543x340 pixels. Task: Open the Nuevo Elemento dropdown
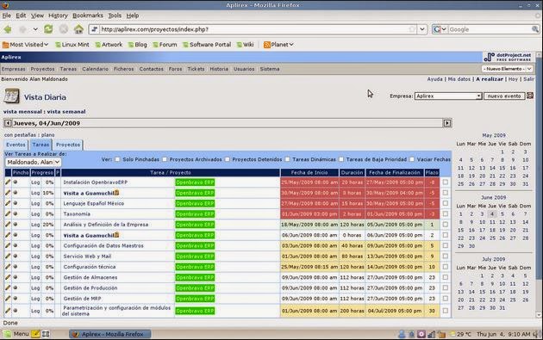click(507, 69)
